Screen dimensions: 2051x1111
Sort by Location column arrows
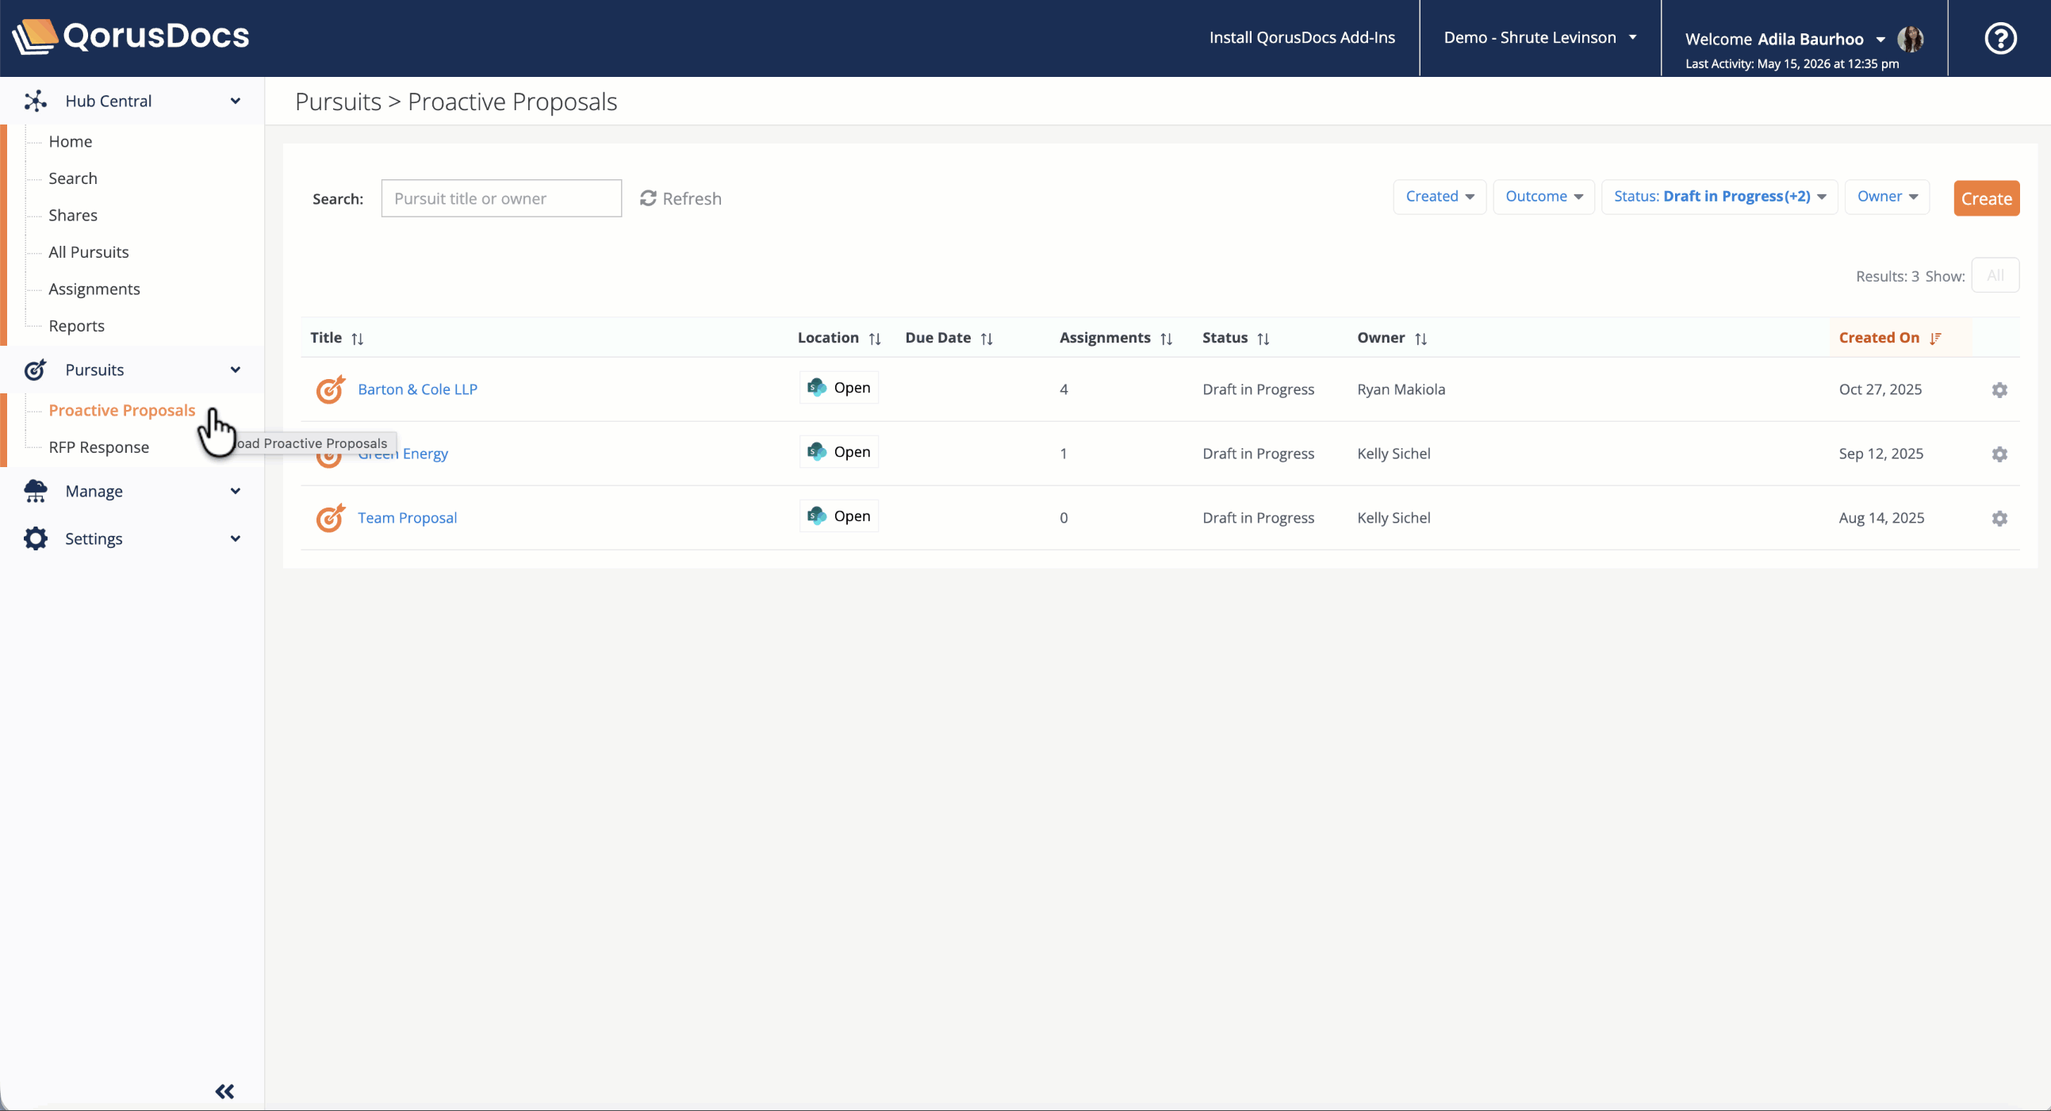[875, 339]
